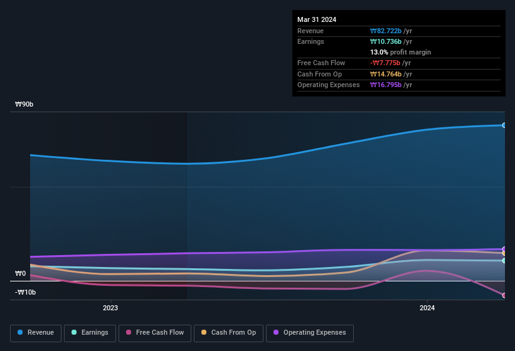Click the ₩16.795b operating expenses value

pyautogui.click(x=386, y=85)
